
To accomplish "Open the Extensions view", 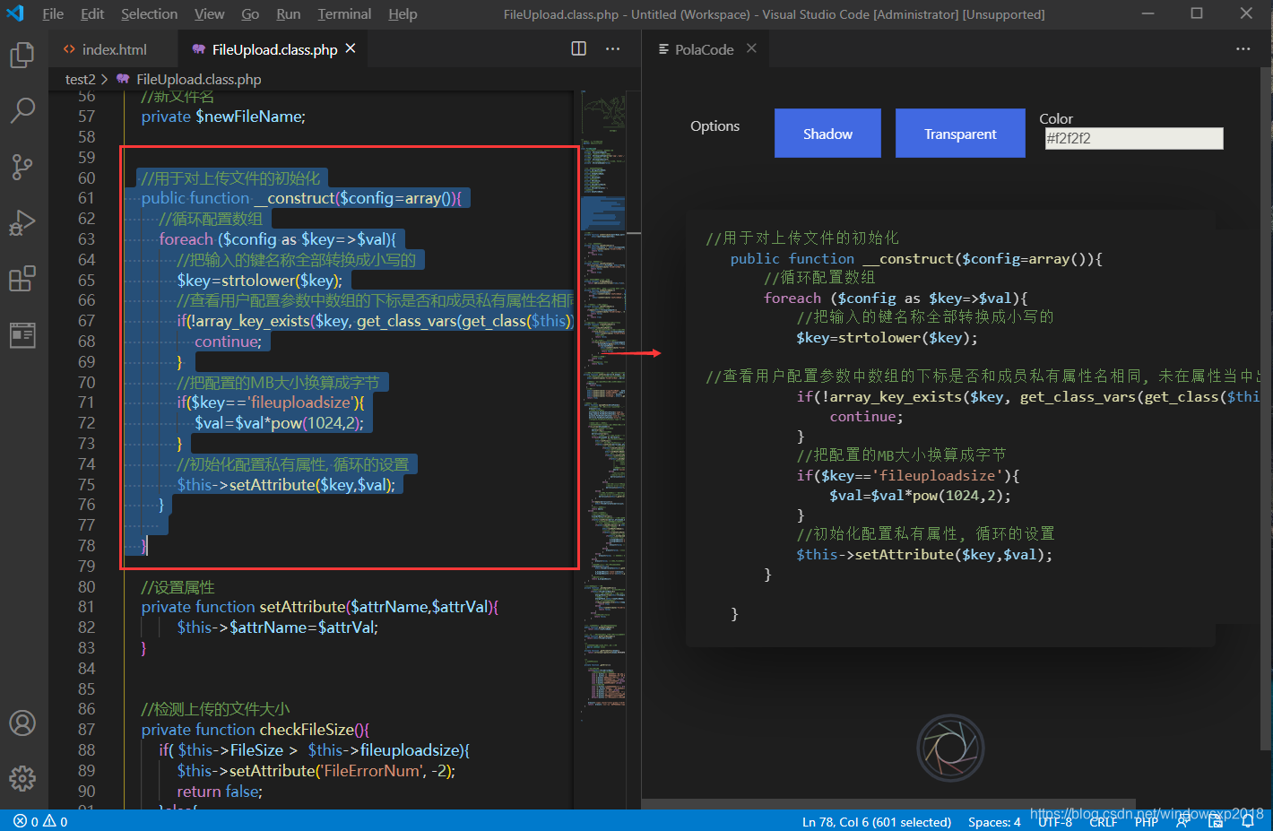I will pyautogui.click(x=22, y=279).
